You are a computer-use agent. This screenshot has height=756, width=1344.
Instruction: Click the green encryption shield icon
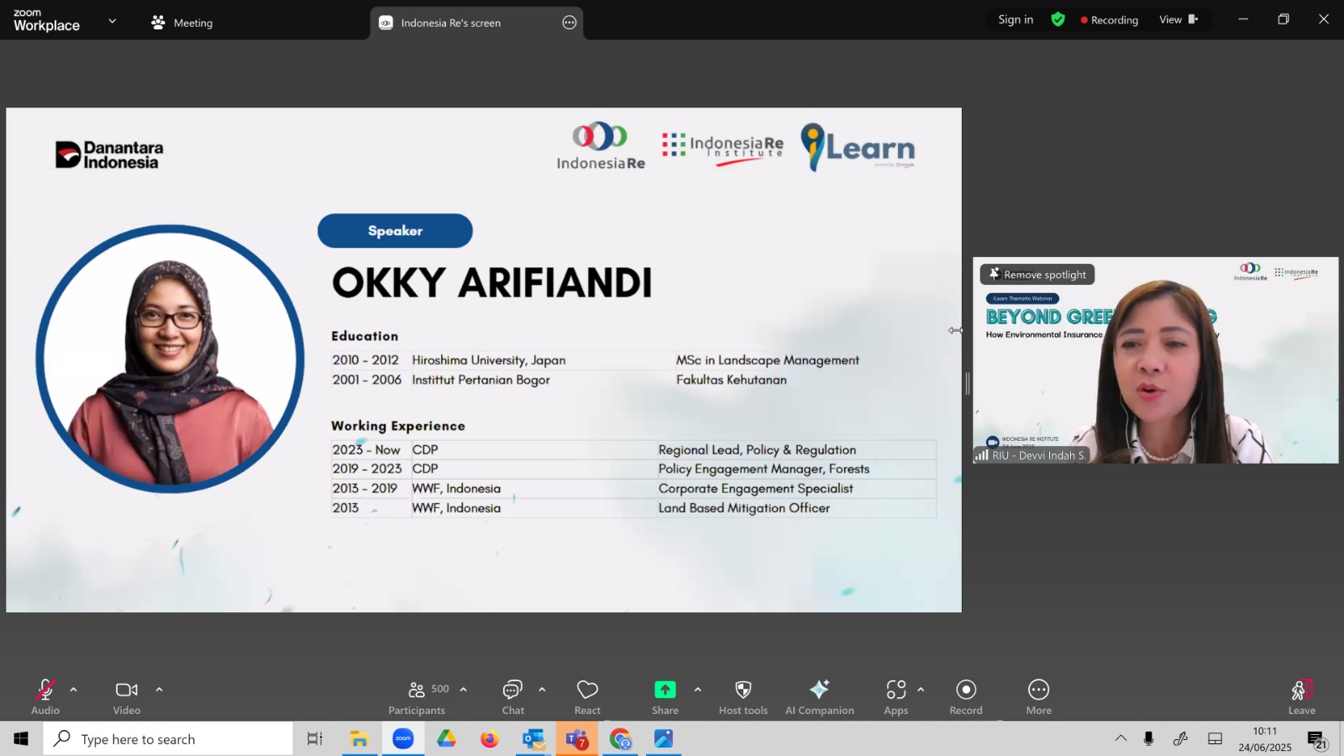(1058, 19)
